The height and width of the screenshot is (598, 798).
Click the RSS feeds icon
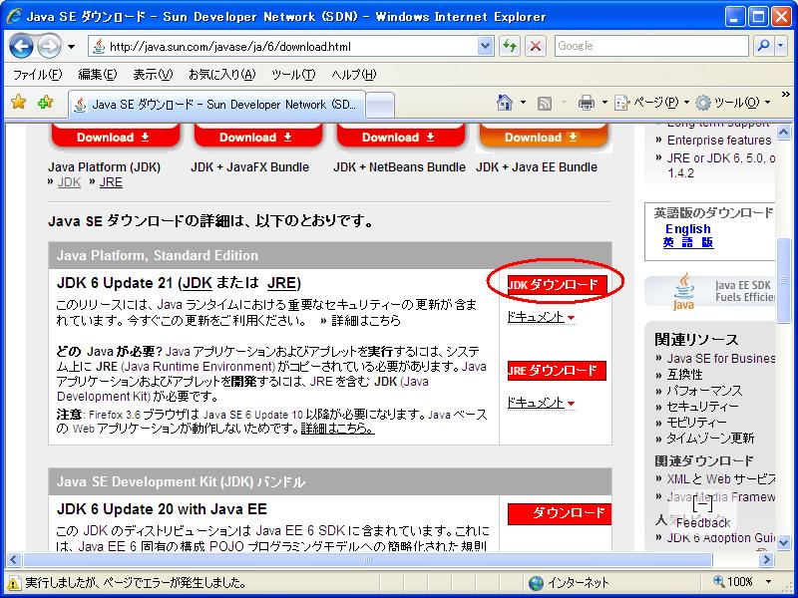click(545, 104)
